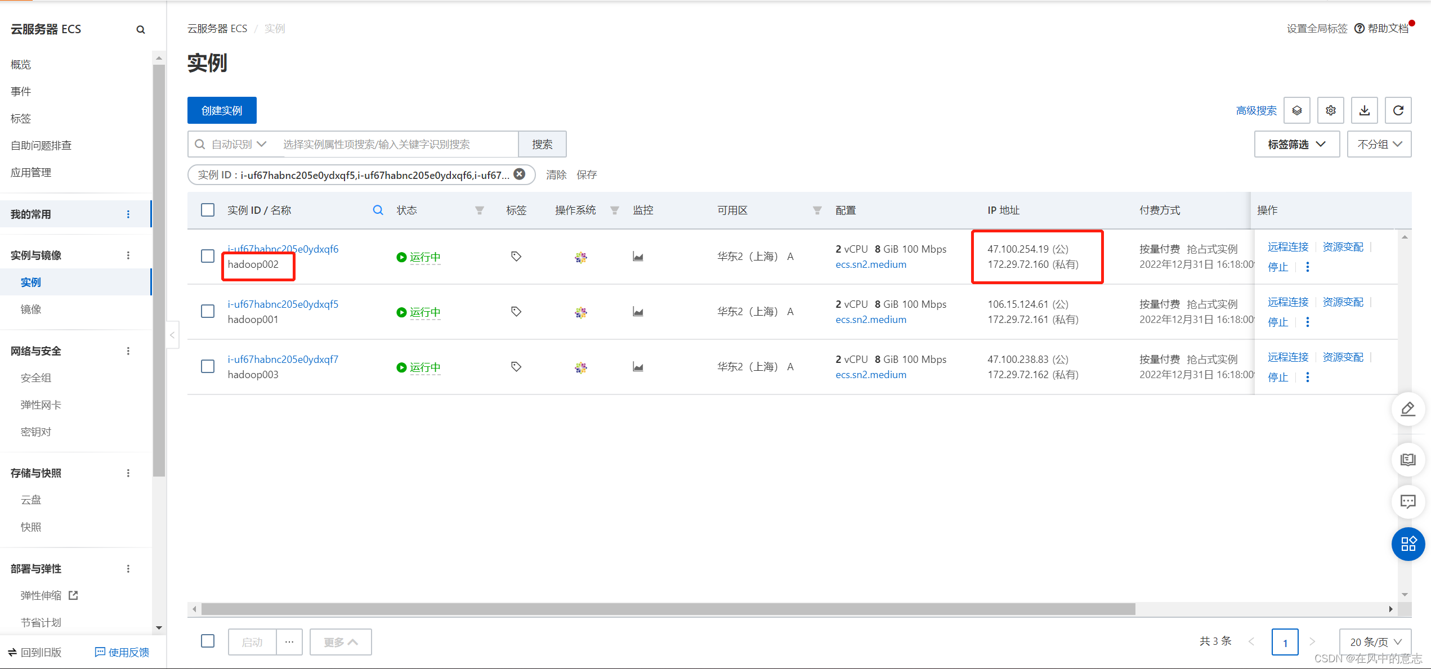Open 自助问题排查 in sidebar
The image size is (1431, 669).
click(41, 145)
